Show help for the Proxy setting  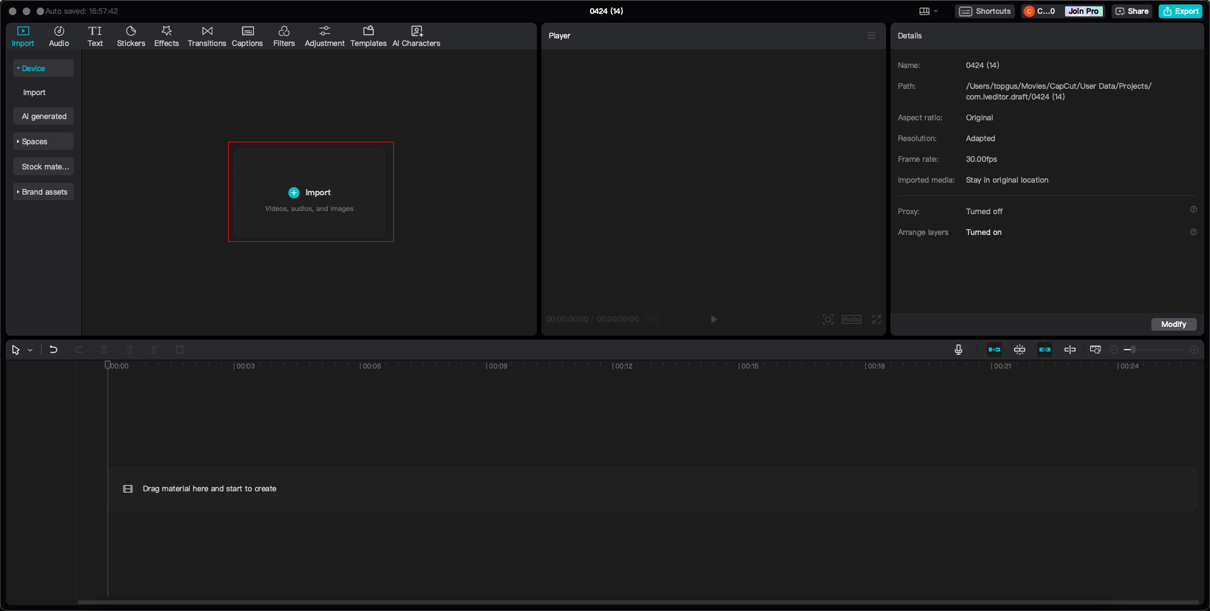click(1193, 210)
